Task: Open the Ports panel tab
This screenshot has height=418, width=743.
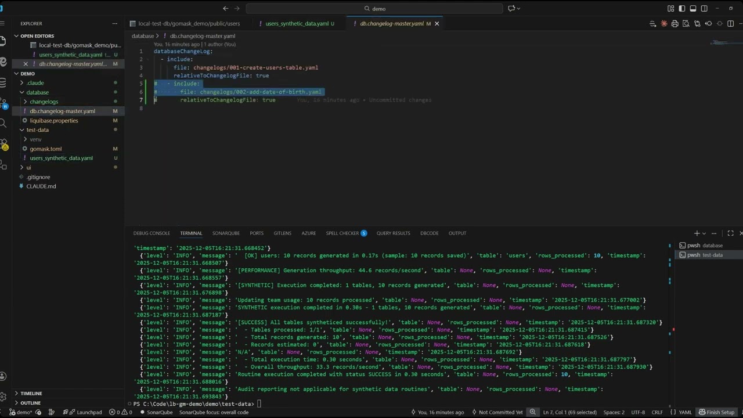Action: (257, 233)
